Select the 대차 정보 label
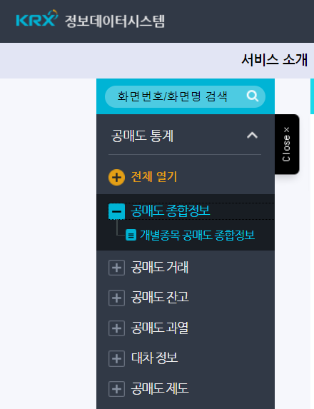 154,358
